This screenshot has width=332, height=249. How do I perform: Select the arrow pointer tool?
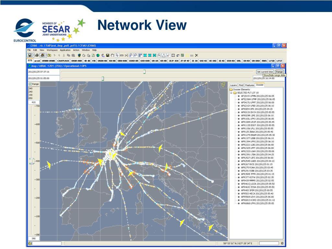click(117, 55)
